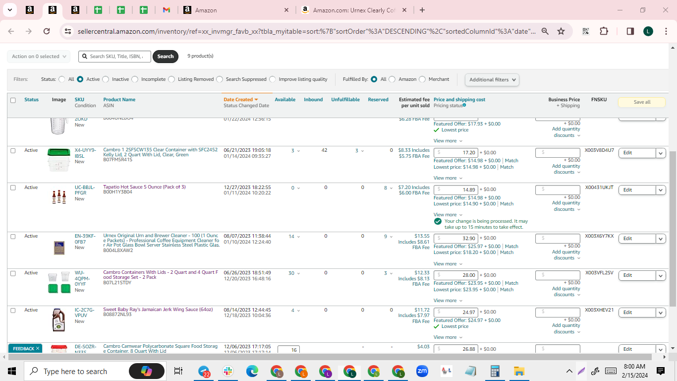Reload the Seller Central page

click(47, 31)
